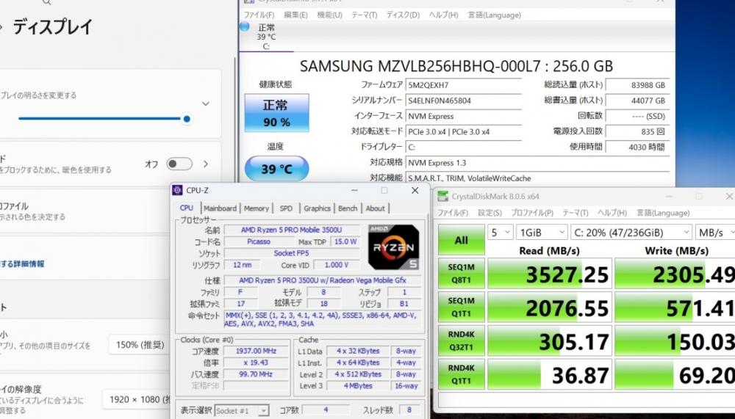
Task: Open 言語(Language) menu in CrystalDiskInfo
Action: pyautogui.click(x=494, y=15)
